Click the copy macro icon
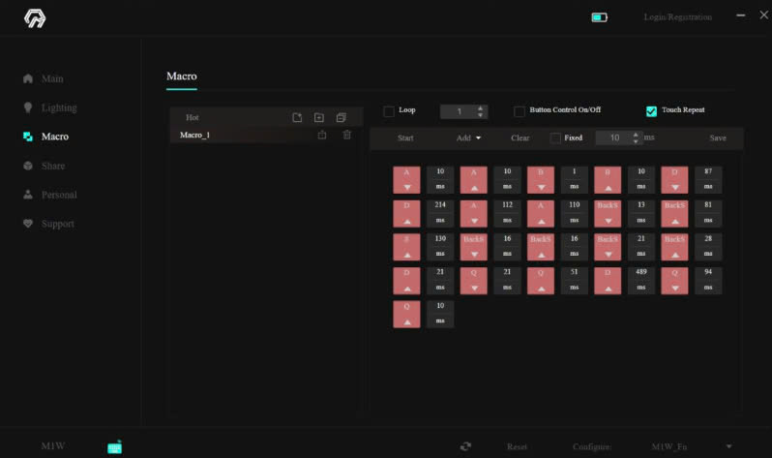 [341, 117]
